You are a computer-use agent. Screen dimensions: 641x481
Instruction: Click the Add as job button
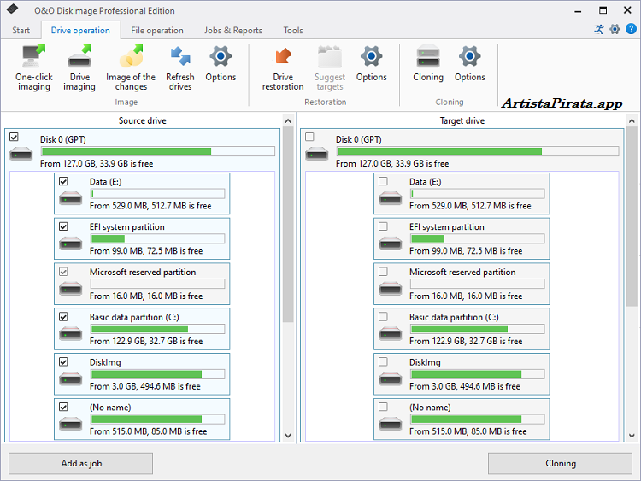coord(80,463)
